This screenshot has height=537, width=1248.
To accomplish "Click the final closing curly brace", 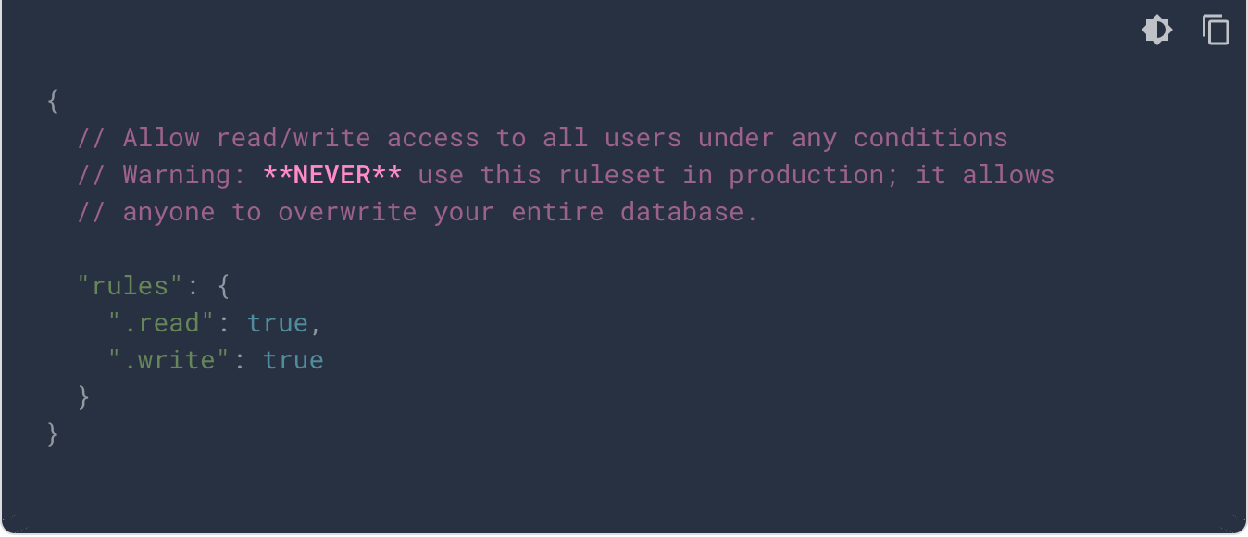I will [x=54, y=433].
